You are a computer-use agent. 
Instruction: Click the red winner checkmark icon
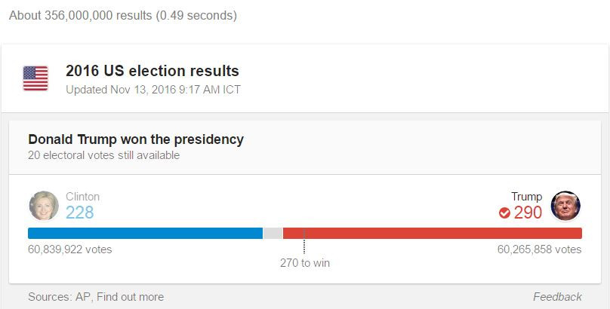(x=504, y=213)
